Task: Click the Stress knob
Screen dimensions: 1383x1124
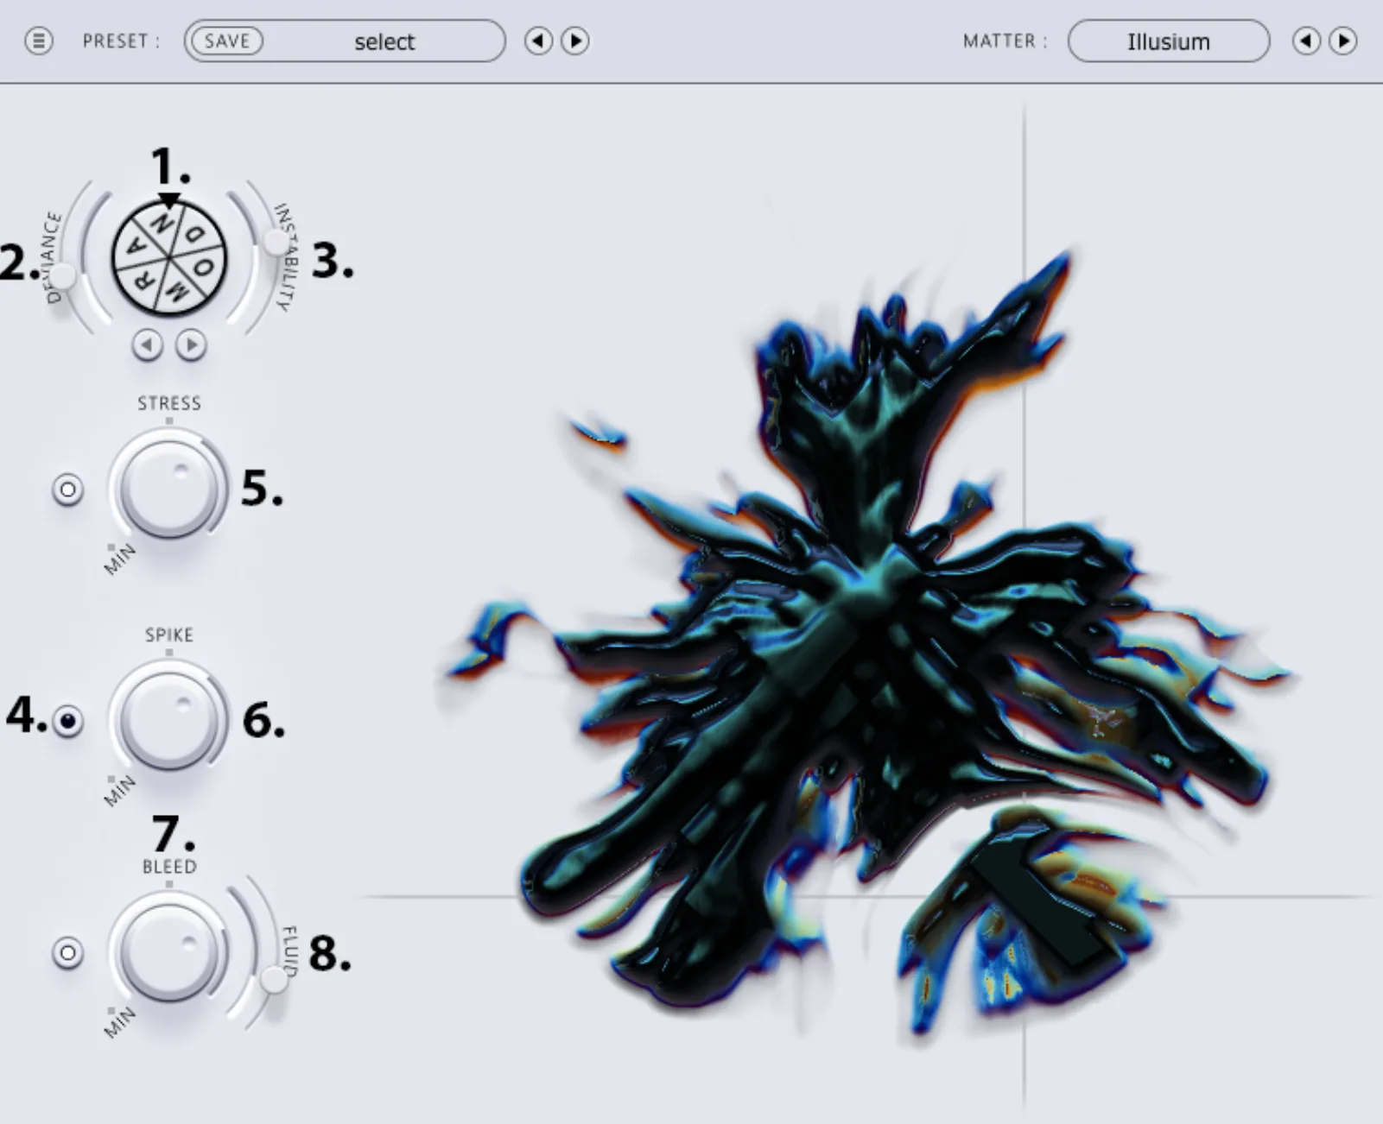Action: (168, 488)
